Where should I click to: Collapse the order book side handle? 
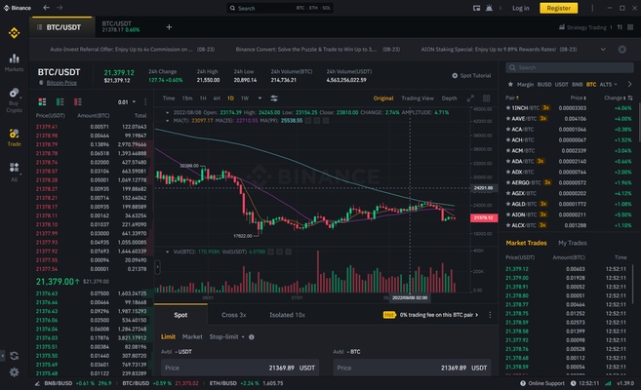[x=157, y=267]
